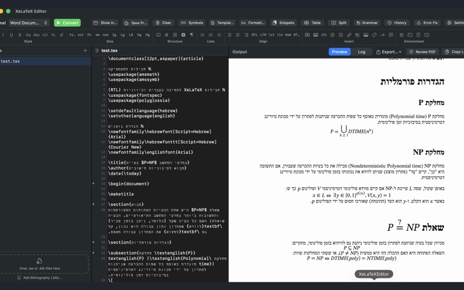The width and height of the screenshot is (464, 290).
Task: Collapse subsection fold arrow at line 32
Action: (93, 253)
